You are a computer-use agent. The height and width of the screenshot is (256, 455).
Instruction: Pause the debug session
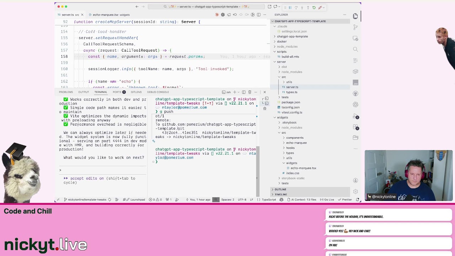(x=290, y=7)
